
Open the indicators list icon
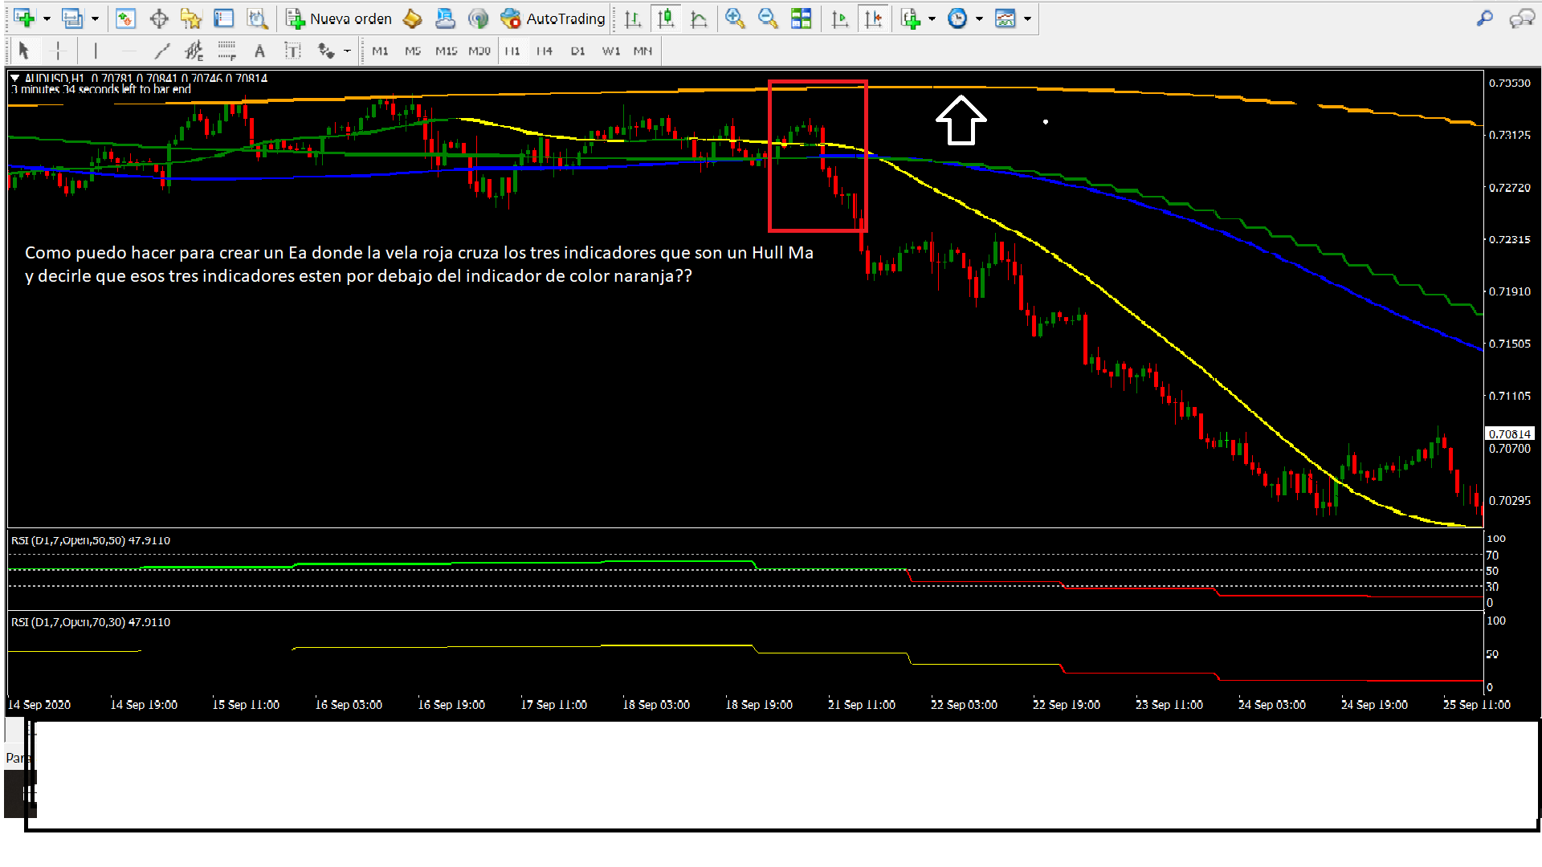910,18
